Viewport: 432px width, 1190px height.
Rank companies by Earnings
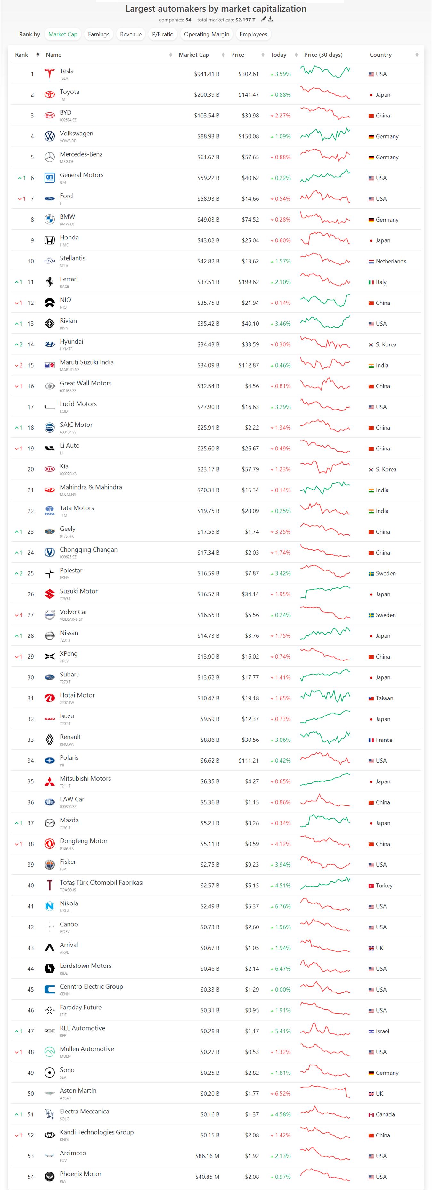[98, 34]
